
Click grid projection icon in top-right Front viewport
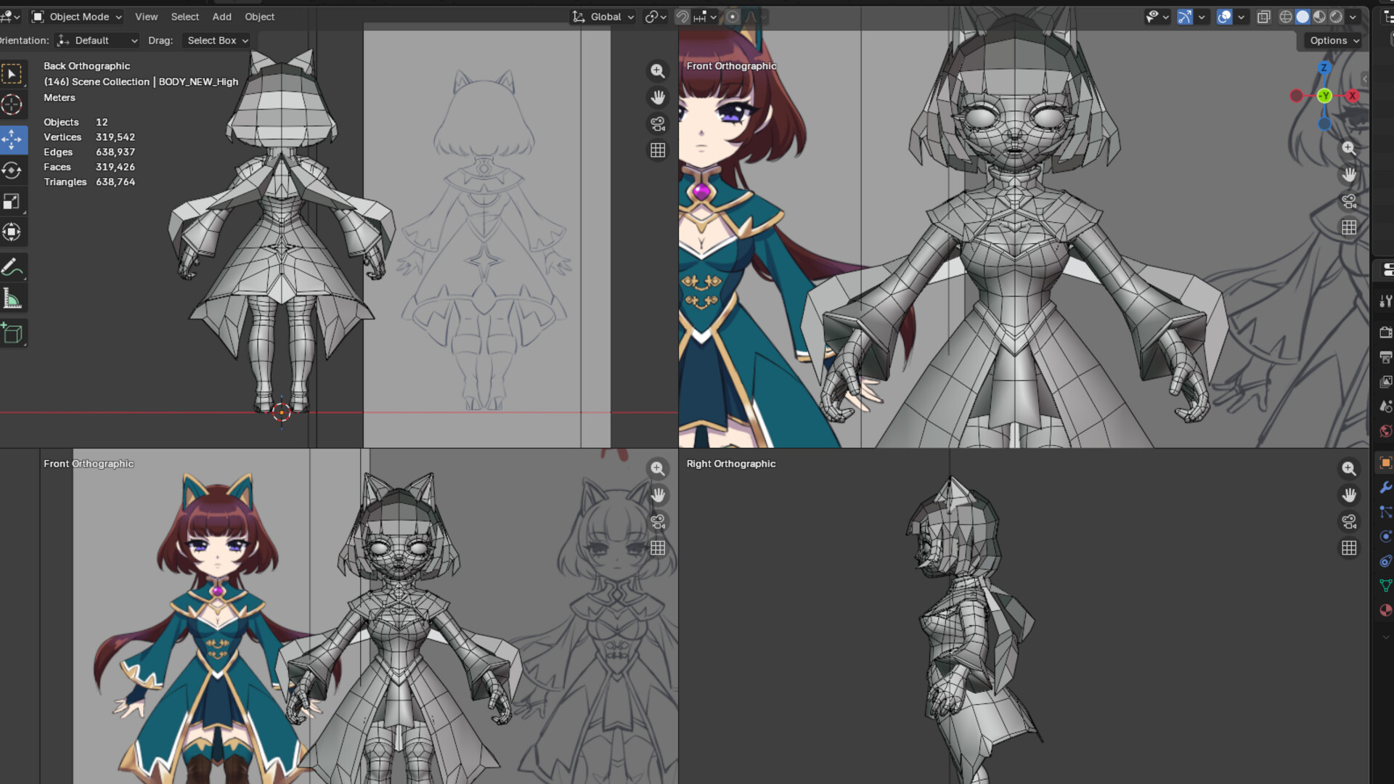pos(1349,228)
